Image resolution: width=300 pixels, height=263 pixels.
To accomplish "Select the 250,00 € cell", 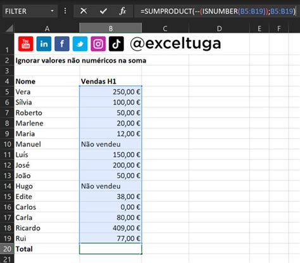I will tap(111, 92).
